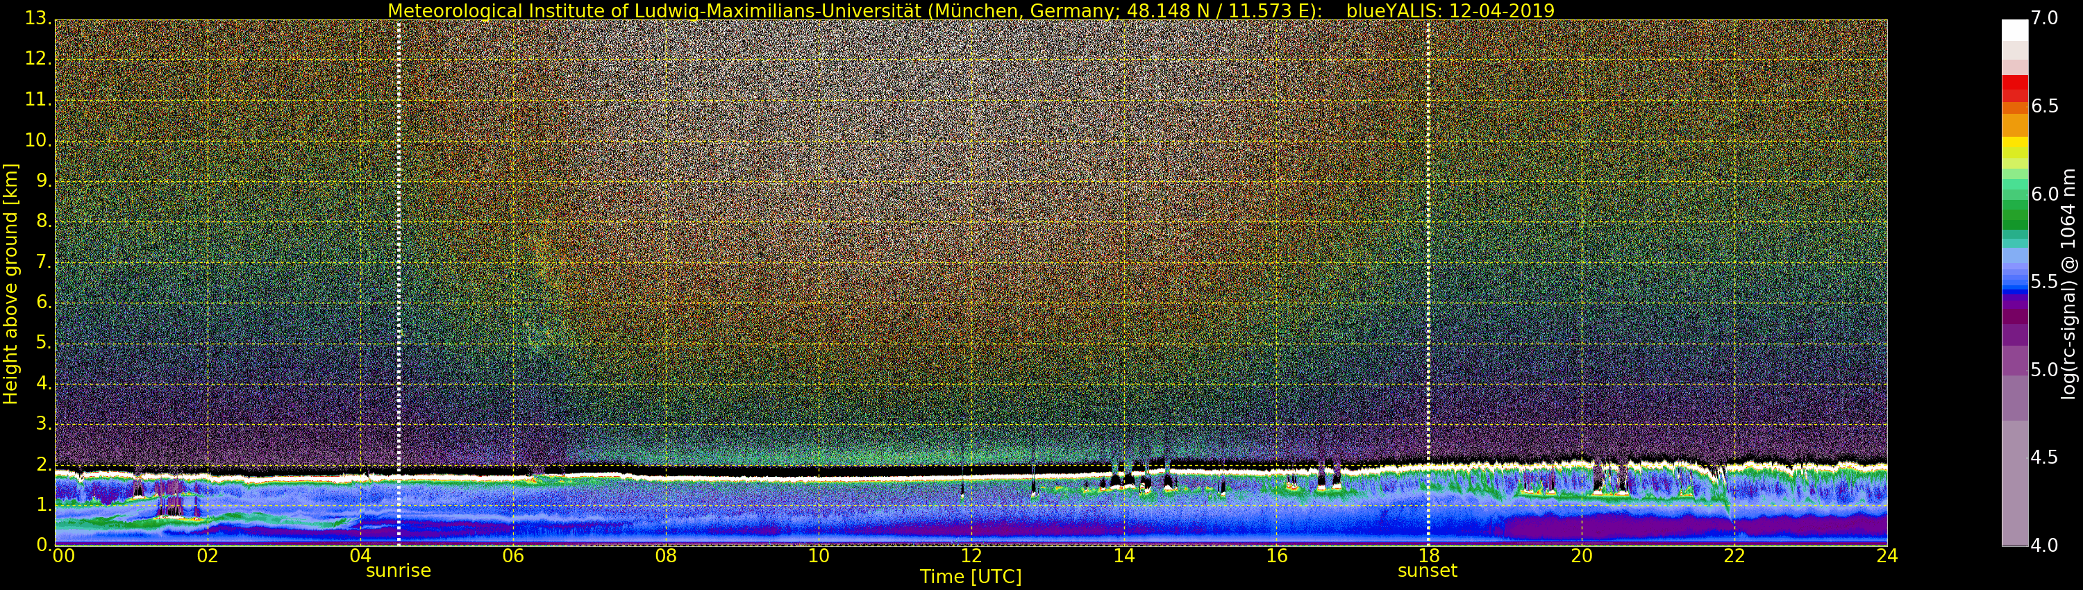This screenshot has width=2083, height=590.
Task: Click the colorbar value label '4.0'
Action: point(2044,546)
